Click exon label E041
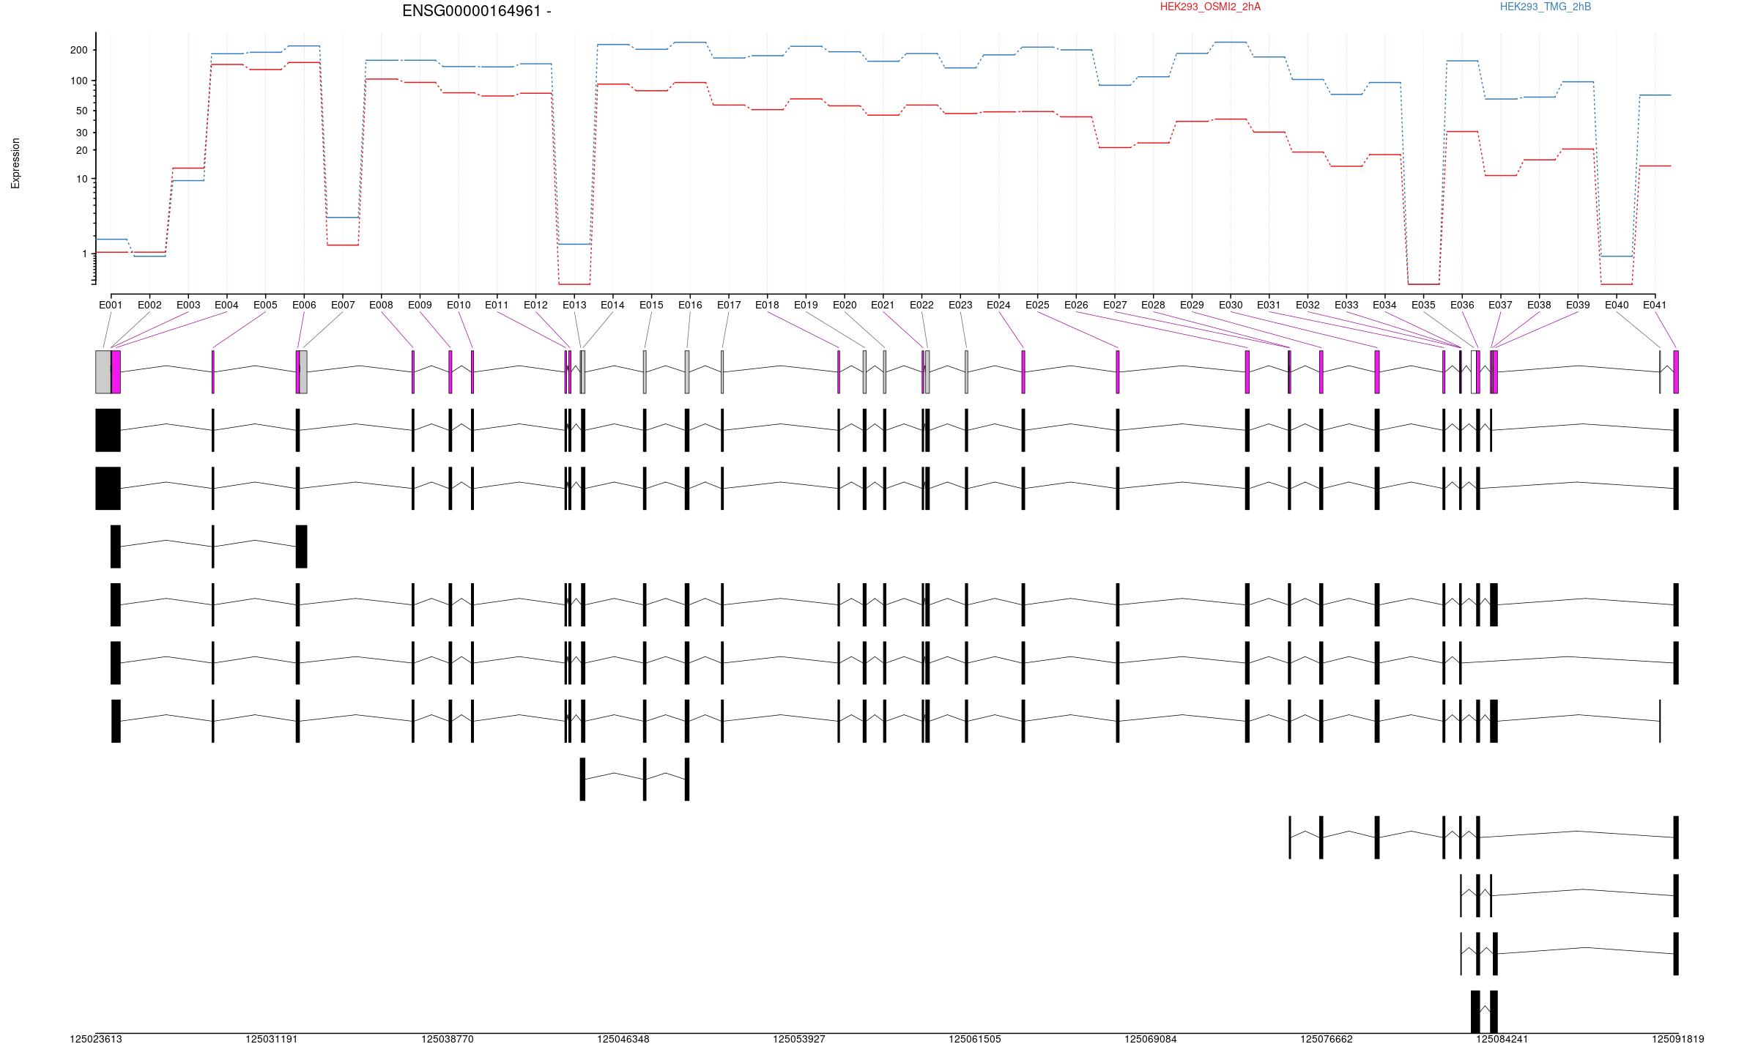 pyautogui.click(x=1655, y=305)
